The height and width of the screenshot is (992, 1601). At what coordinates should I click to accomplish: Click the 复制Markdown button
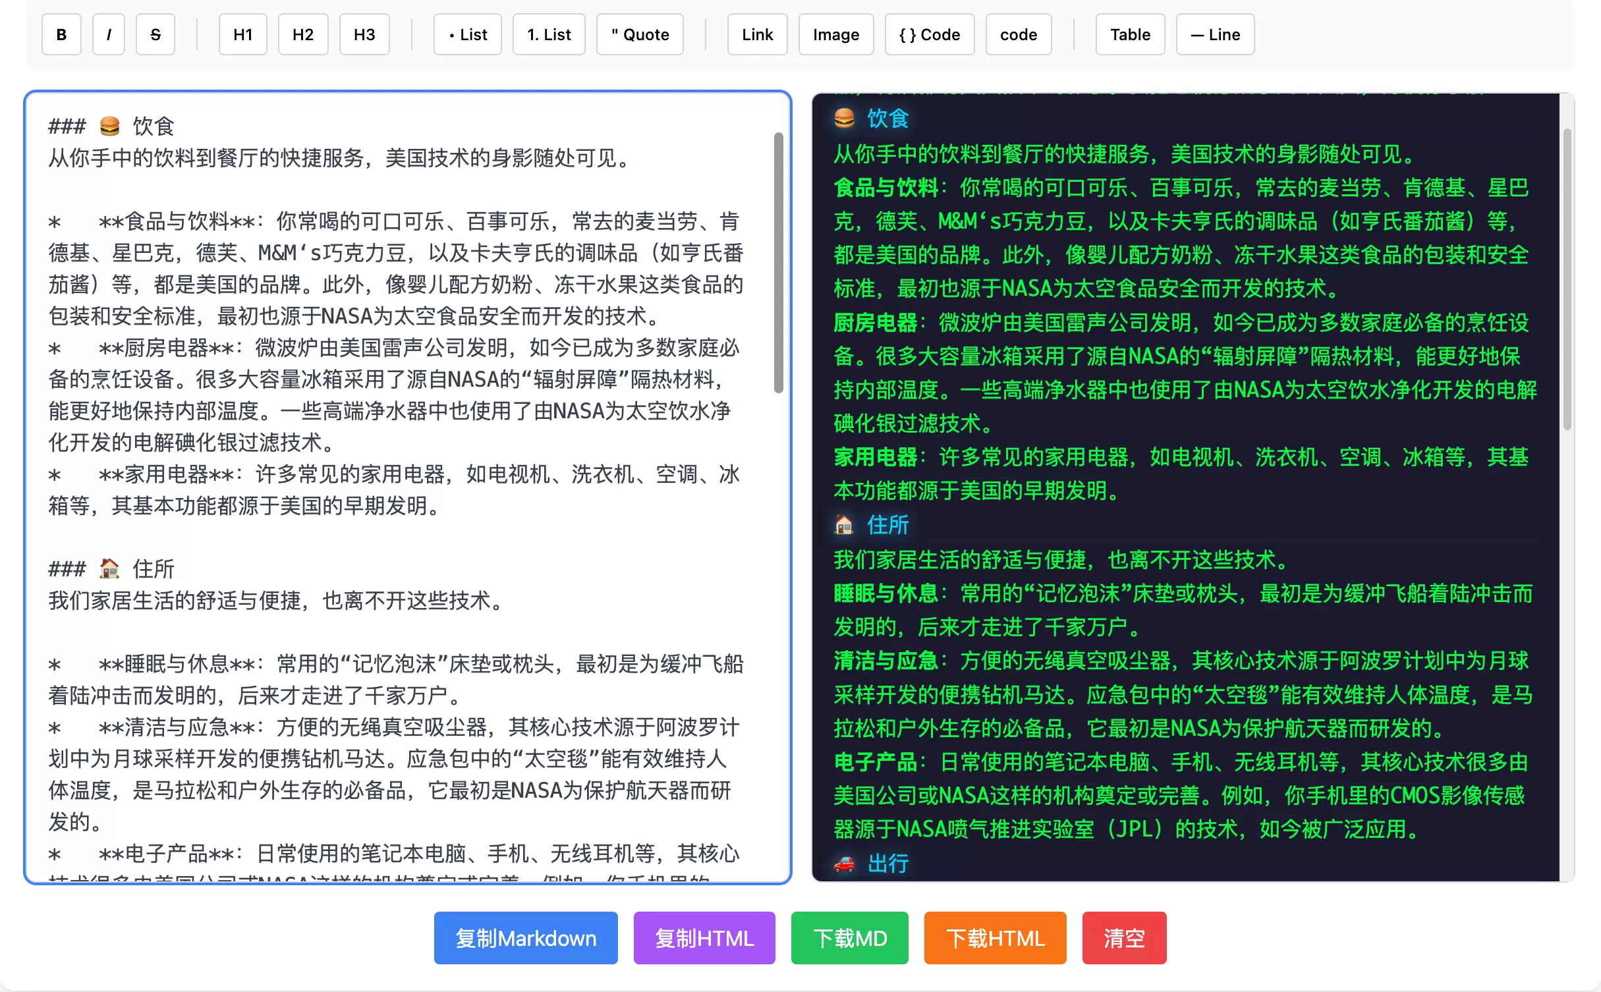click(526, 938)
